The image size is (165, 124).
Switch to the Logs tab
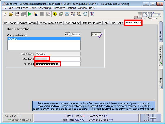click(x=106, y=23)
